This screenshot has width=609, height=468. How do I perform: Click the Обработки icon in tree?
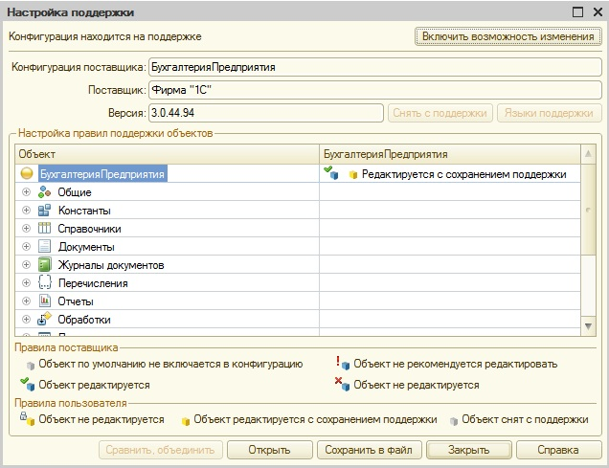coord(44,320)
